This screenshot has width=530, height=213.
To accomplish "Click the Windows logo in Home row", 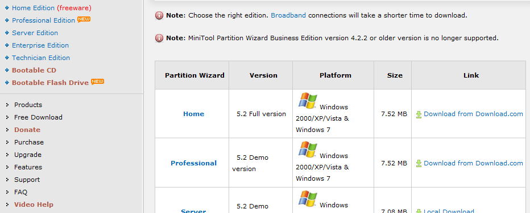I will point(308,101).
